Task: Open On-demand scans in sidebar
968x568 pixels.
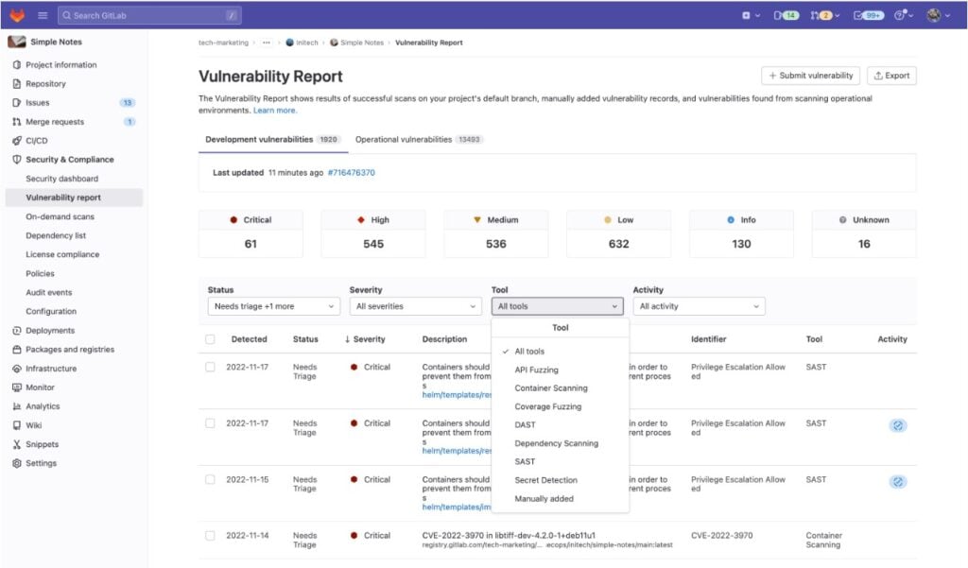Action: tap(60, 216)
